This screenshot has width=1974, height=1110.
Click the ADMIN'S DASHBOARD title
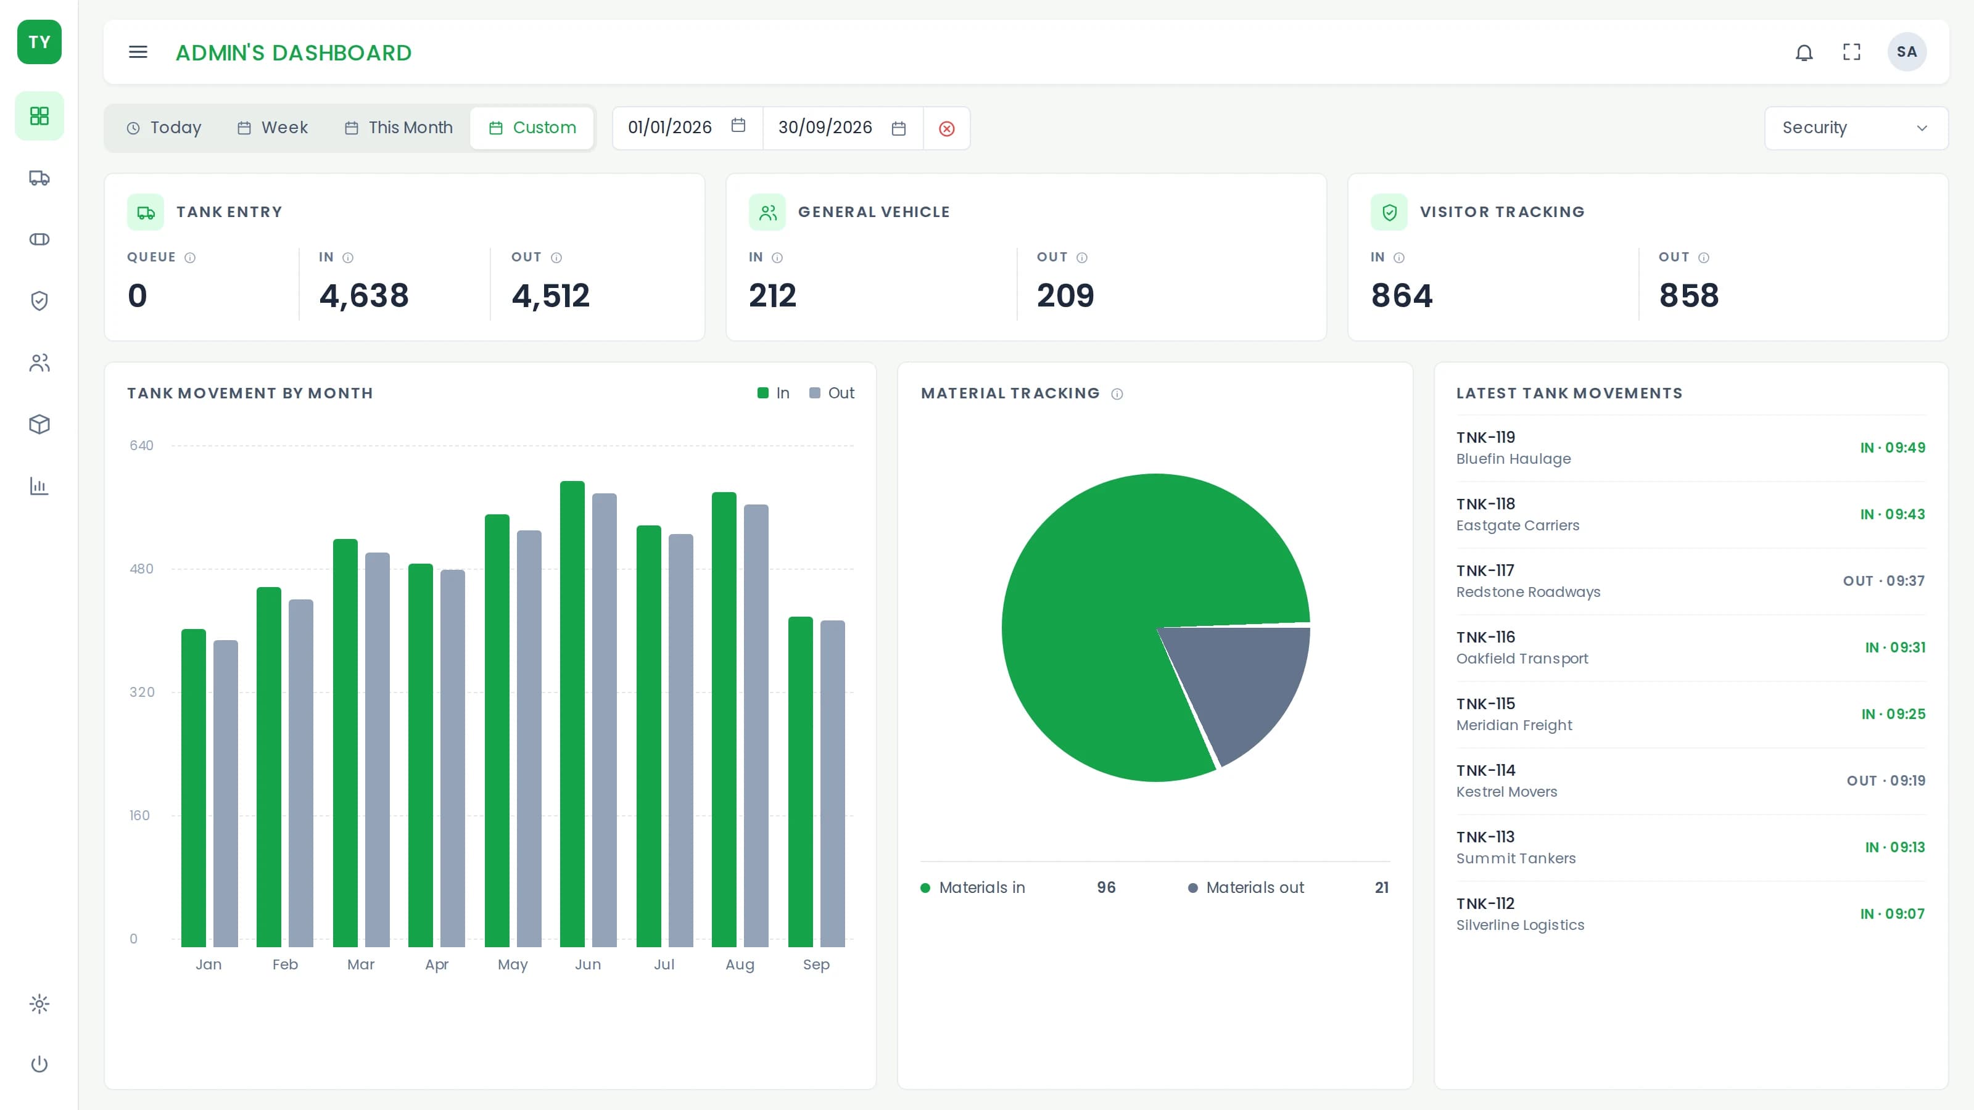294,53
